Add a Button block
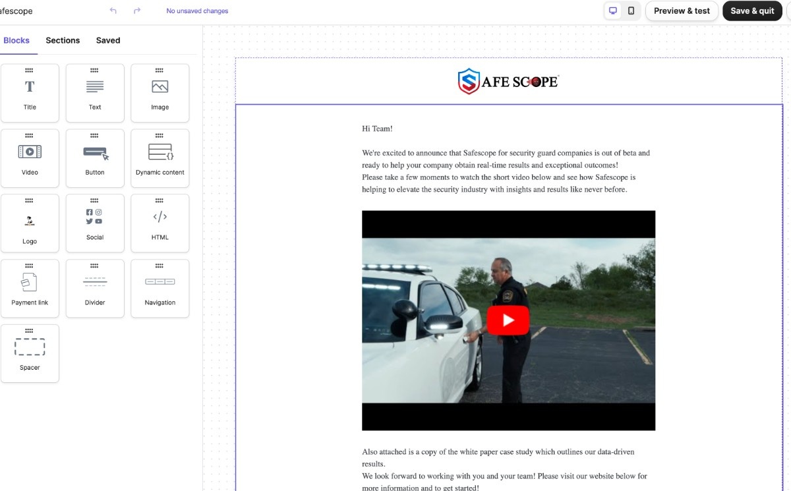The image size is (791, 491). coord(95,158)
